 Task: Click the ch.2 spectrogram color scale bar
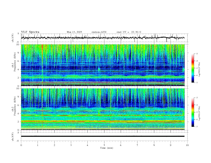pos(193,112)
